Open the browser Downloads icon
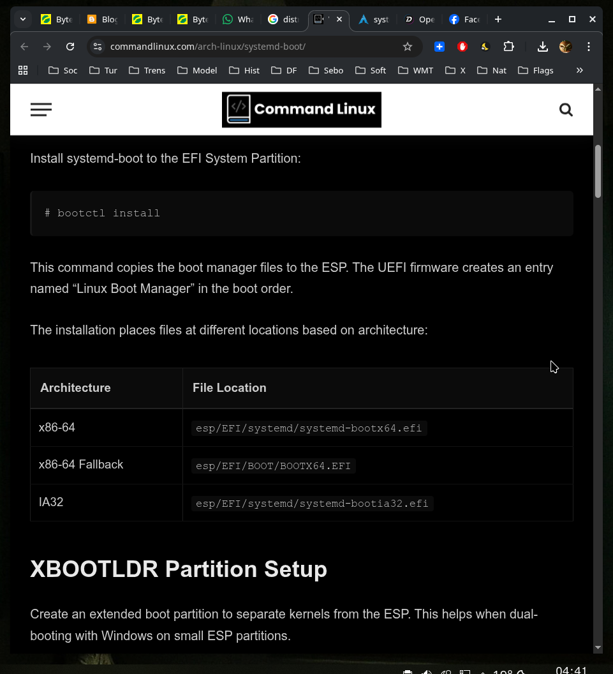The height and width of the screenshot is (674, 613). (542, 47)
